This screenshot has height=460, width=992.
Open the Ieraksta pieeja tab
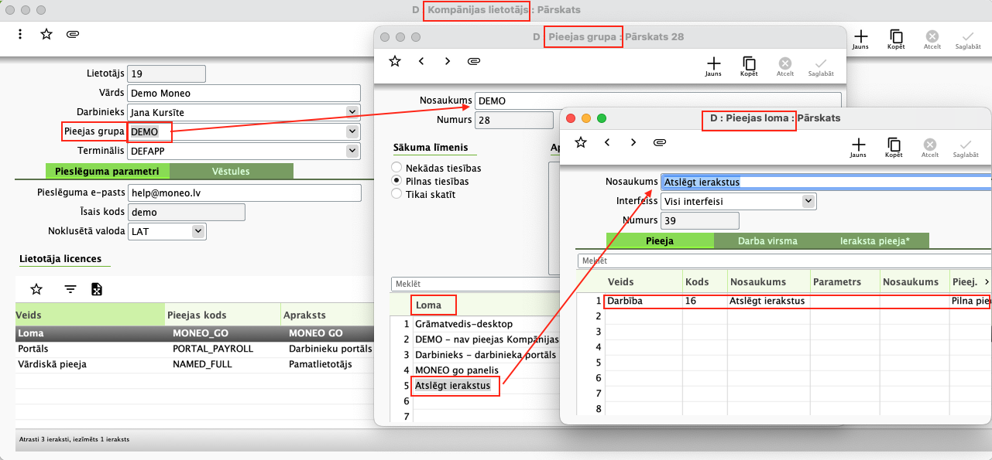(874, 240)
